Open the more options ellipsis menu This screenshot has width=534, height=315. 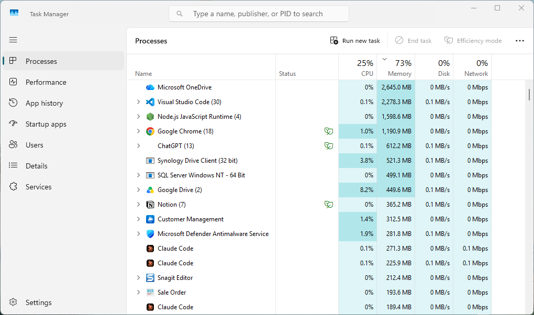click(x=520, y=41)
